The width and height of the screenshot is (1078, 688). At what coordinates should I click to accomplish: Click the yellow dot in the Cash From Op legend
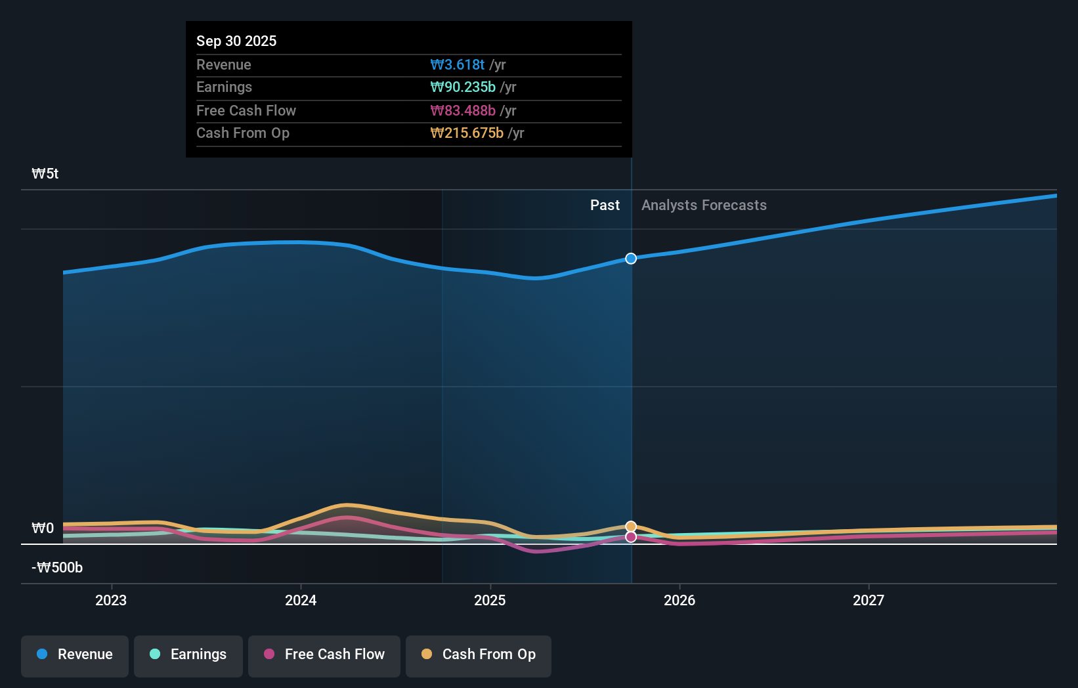[x=427, y=655]
